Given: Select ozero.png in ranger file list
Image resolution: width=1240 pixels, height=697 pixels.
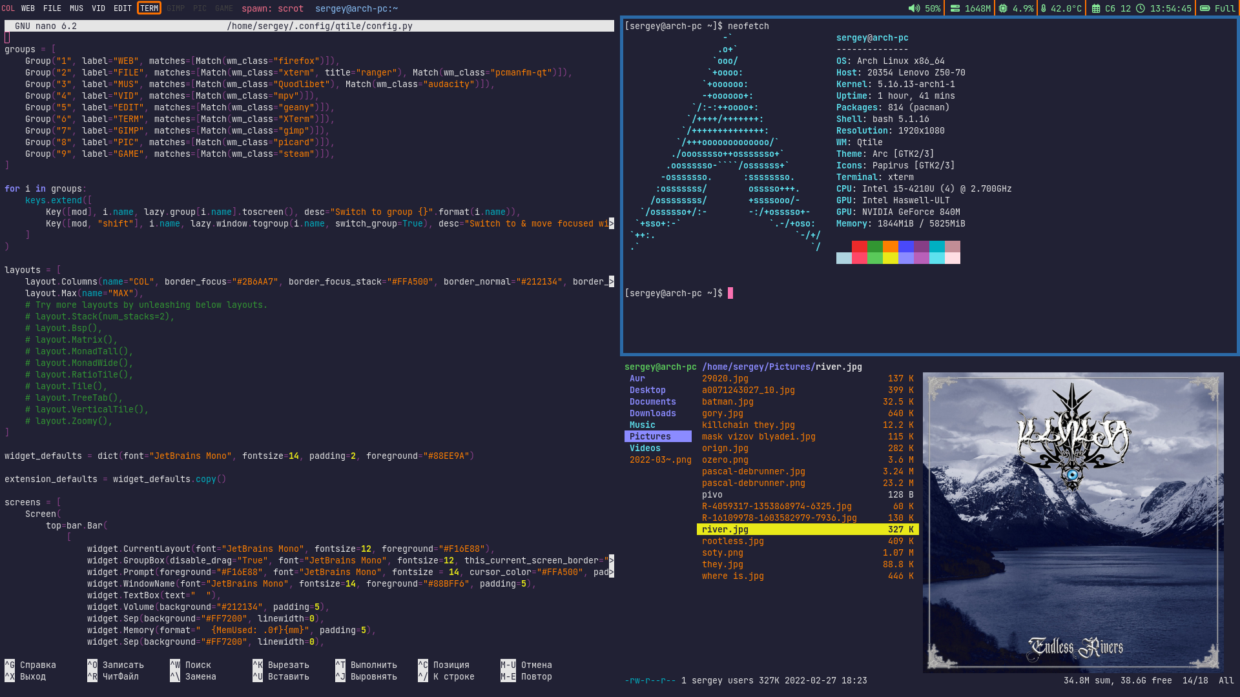Looking at the screenshot, I should click(808, 460).
